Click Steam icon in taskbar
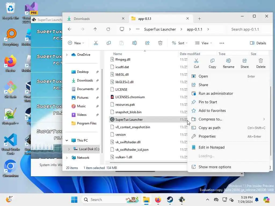This screenshot has height=206, width=275. click(x=170, y=200)
